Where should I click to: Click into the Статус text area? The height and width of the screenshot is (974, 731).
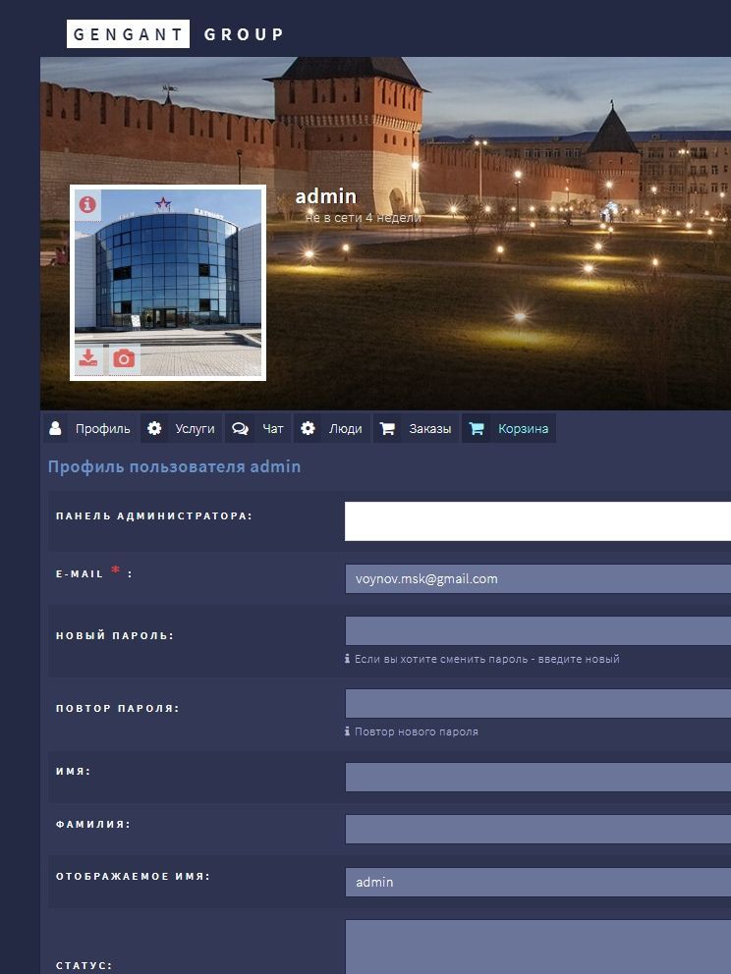pos(537,947)
